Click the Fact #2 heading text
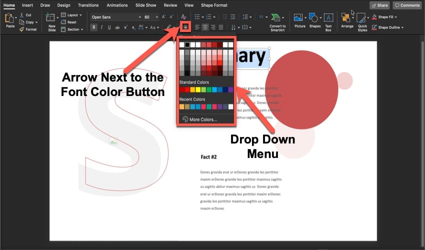425x250 pixels. tap(208, 157)
